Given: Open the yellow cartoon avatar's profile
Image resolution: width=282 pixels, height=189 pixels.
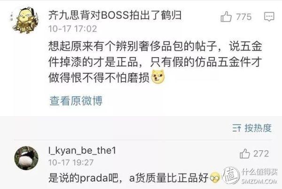Looking at the screenshot, I should [25, 20].
